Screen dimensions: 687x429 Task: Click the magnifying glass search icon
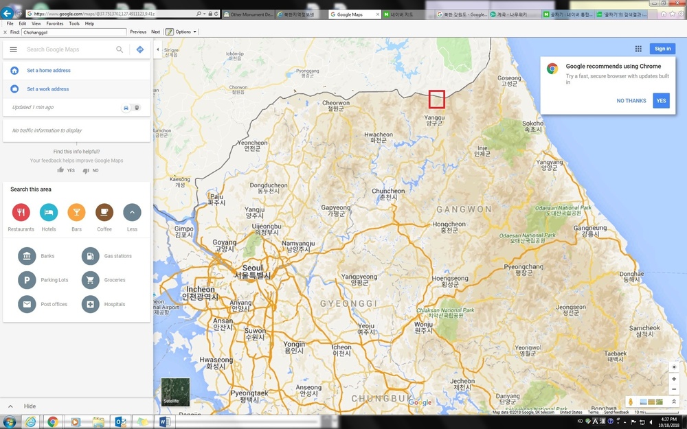120,49
